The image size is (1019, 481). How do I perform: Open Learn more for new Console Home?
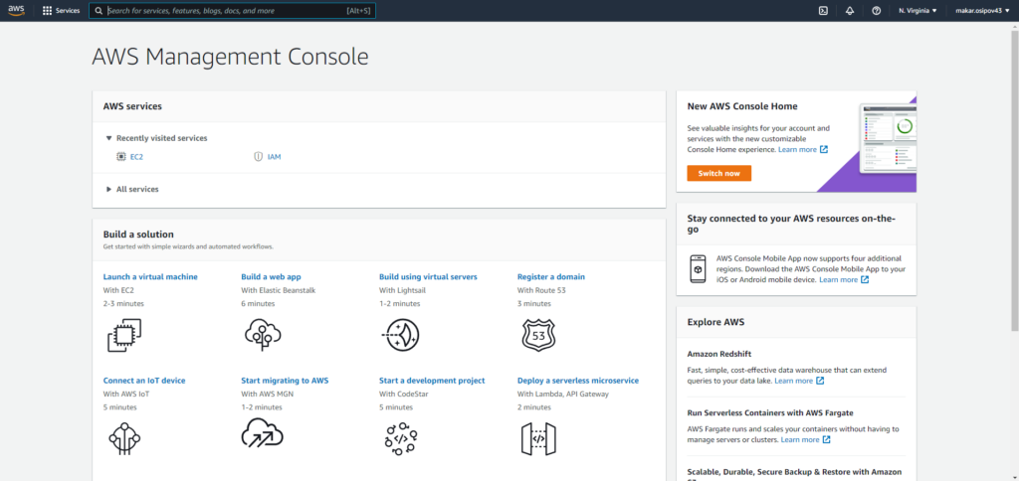[x=797, y=149]
